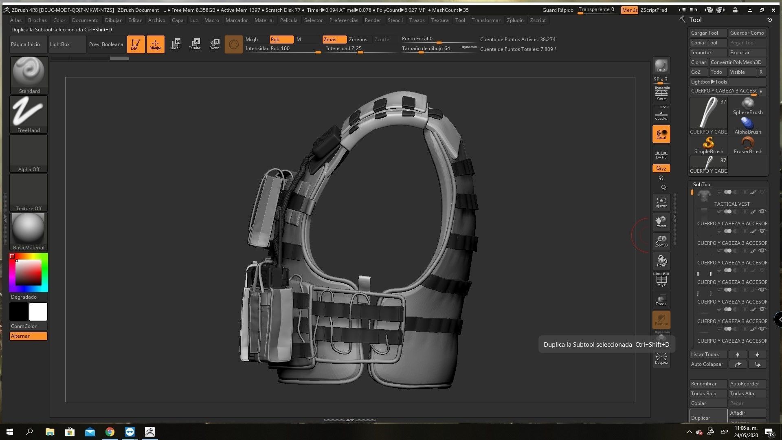Adjust the Intensidad Z slider
This screenshot has width=782, height=440.
tap(361, 49)
